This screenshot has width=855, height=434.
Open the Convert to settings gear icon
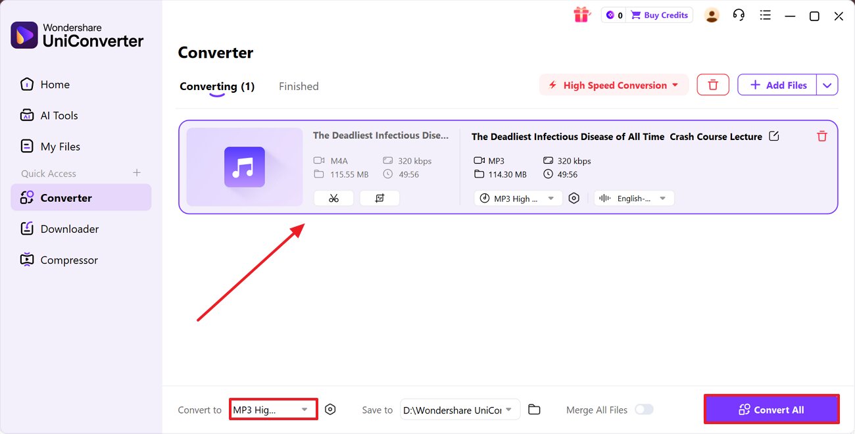click(x=330, y=409)
